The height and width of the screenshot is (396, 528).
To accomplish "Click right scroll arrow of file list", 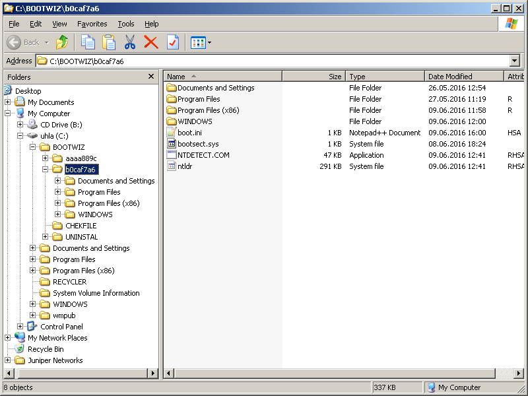I will 519,373.
